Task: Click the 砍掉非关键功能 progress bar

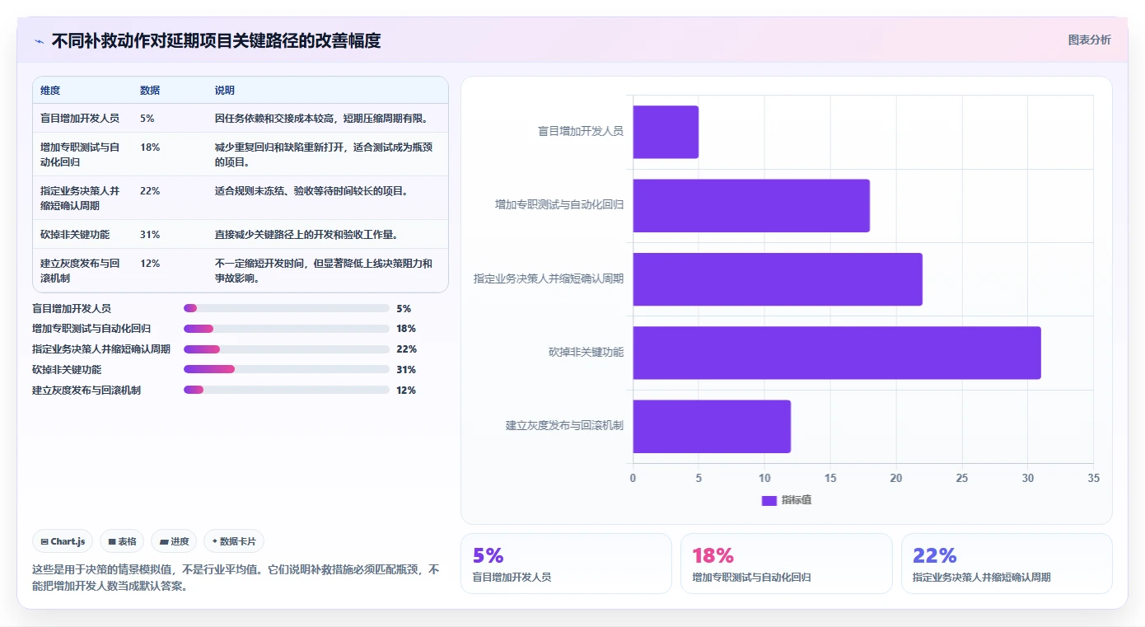Action: pyautogui.click(x=287, y=370)
